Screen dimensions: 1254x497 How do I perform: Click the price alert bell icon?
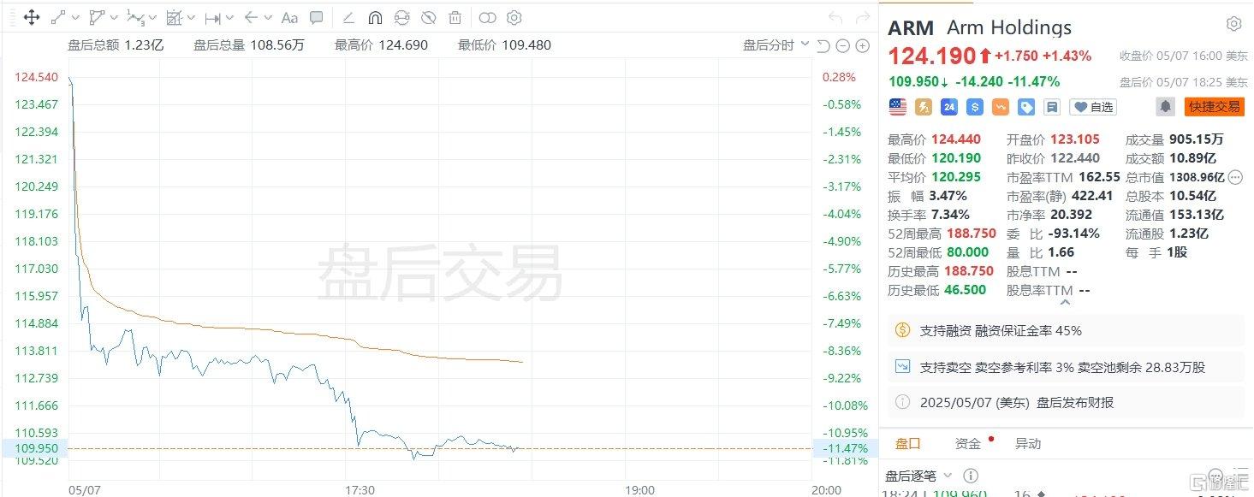(1165, 107)
